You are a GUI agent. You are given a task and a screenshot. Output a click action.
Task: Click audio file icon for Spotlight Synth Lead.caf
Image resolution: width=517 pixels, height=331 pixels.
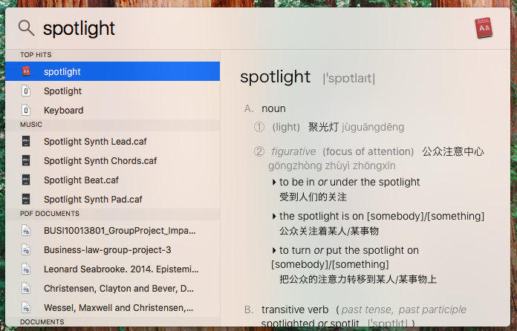point(26,141)
